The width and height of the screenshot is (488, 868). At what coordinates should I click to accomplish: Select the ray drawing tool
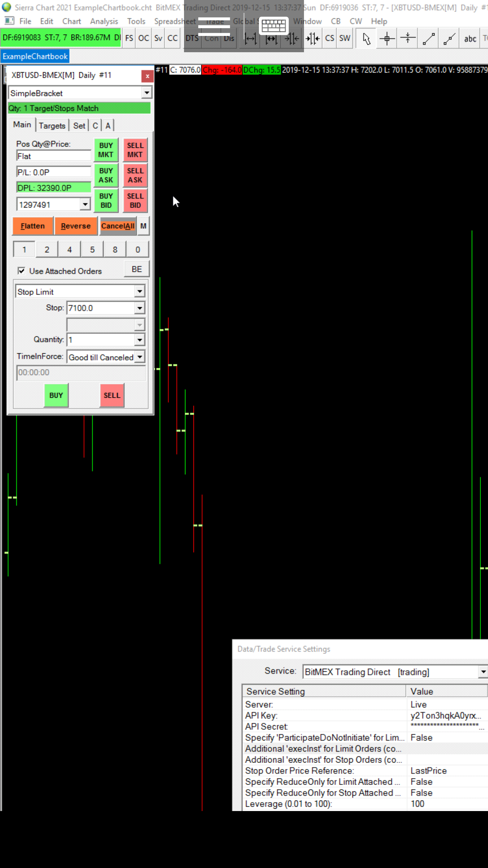449,38
